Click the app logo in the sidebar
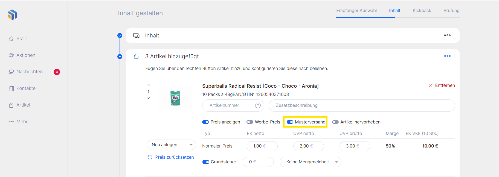The image size is (499, 177). pos(12,15)
